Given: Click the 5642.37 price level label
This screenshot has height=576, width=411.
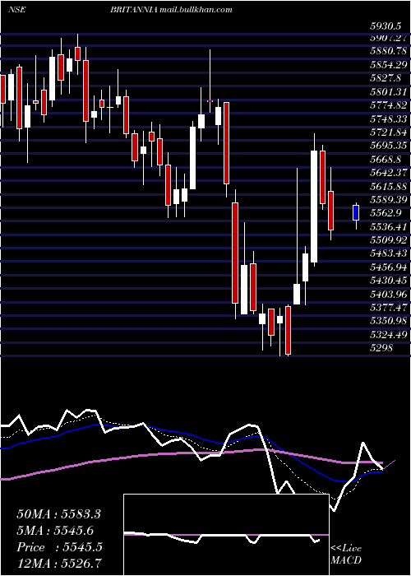Looking at the screenshot, I should point(389,174).
